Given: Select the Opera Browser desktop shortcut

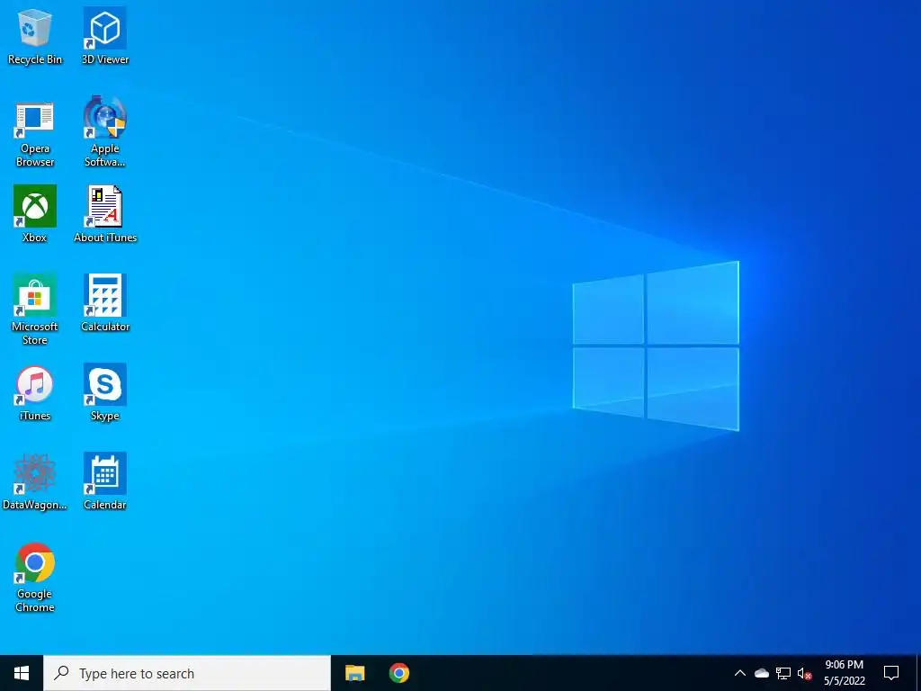Looking at the screenshot, I should tap(35, 133).
